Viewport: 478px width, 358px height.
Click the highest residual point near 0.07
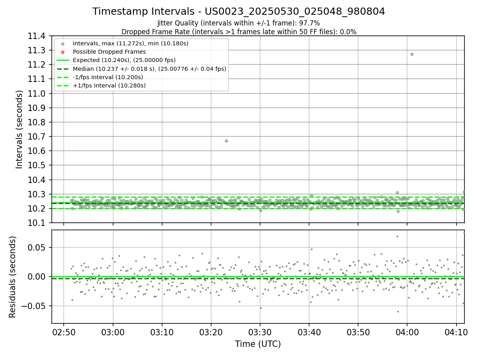pyautogui.click(x=397, y=236)
